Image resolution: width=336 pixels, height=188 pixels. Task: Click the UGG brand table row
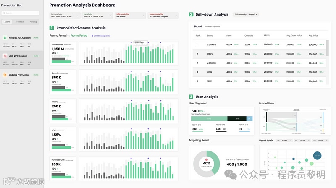[x=259, y=72]
